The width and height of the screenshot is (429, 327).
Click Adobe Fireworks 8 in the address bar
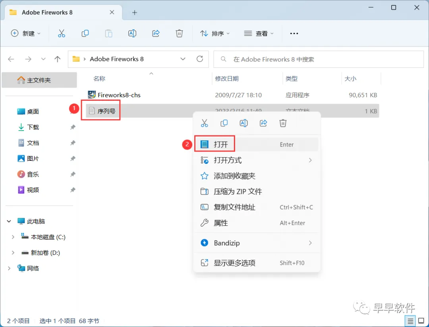tap(117, 59)
